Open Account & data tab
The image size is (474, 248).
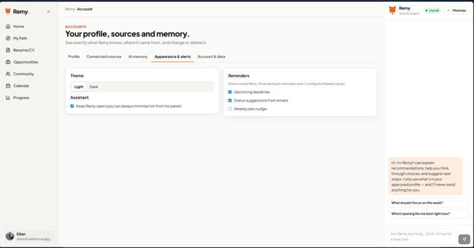point(211,56)
